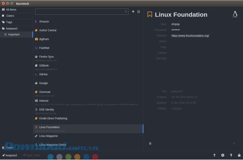Lock the workspace with padlock icon
243x160 pixels.
[239, 155]
